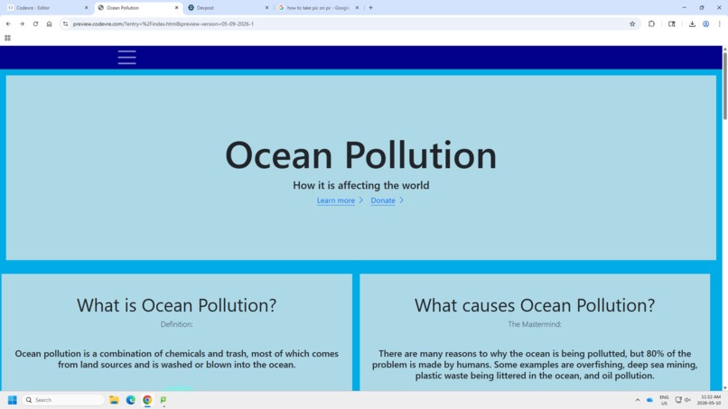Viewport: 728px width, 409px height.
Task: Open the Chrome profile menu
Action: (x=705, y=23)
